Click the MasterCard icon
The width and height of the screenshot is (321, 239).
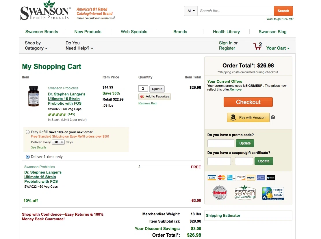click(x=222, y=178)
